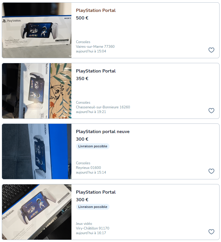Viewport: 221px width, 242px height.
Task: View photo of Vaires-sur-Marne listing
Action: 37,30
